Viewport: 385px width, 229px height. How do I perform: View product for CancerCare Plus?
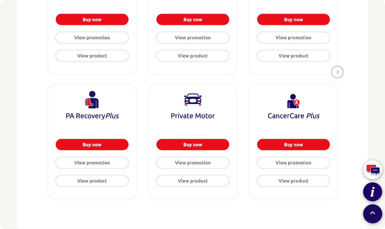[x=293, y=181]
